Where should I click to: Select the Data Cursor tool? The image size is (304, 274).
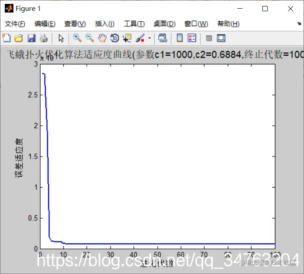pyautogui.click(x=127, y=38)
